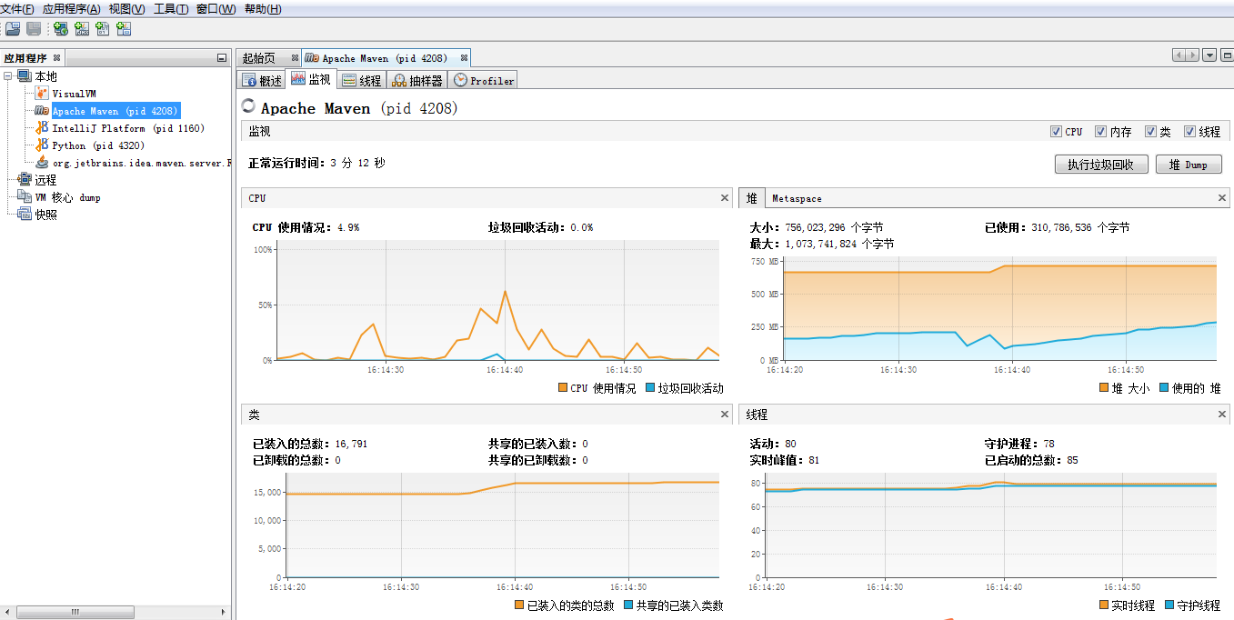Switch to the 概述 overview tab
The height and width of the screenshot is (620, 1234).
pos(262,80)
